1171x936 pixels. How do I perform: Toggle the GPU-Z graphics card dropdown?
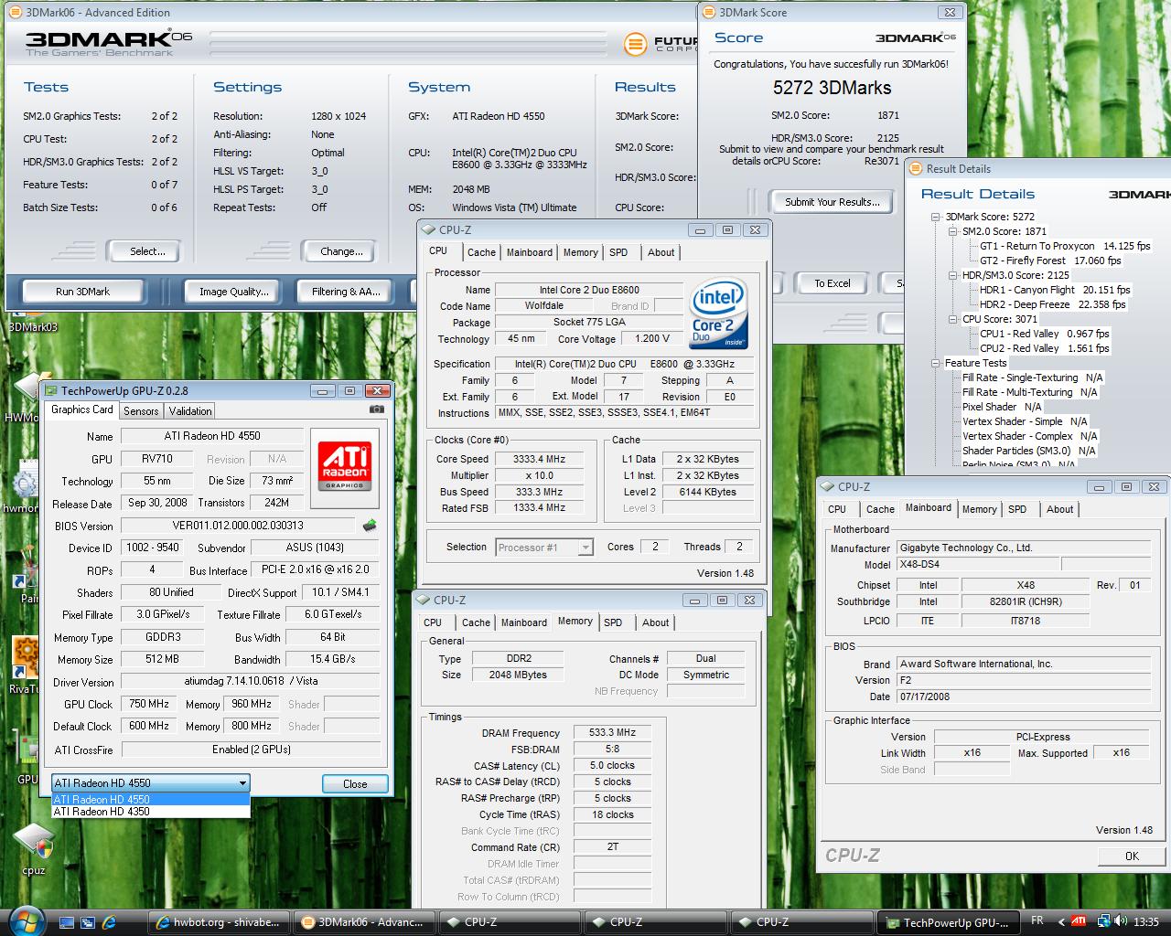242,782
